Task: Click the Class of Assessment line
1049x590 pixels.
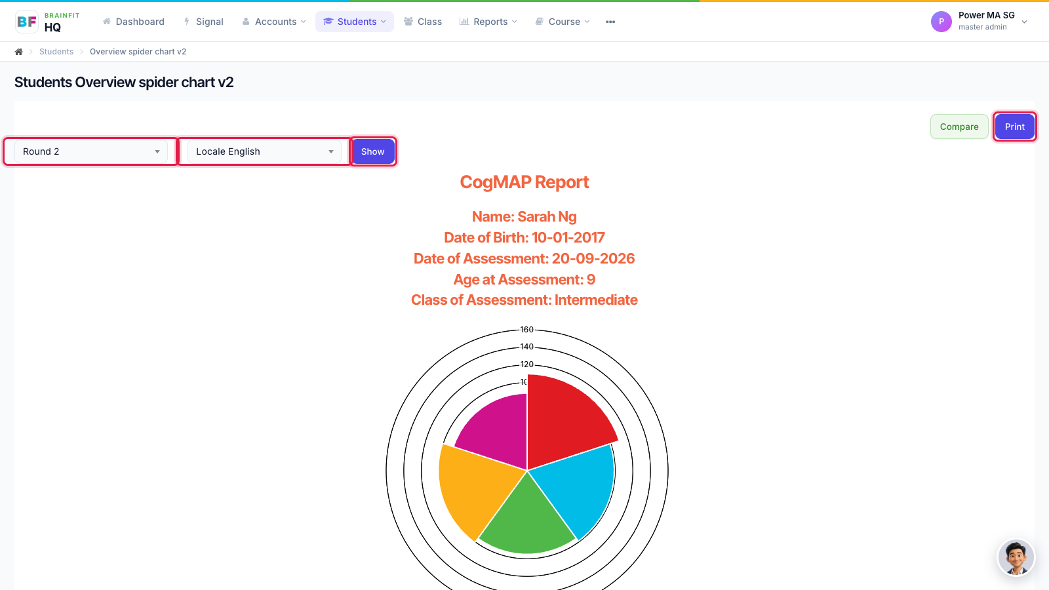Action: [524, 300]
